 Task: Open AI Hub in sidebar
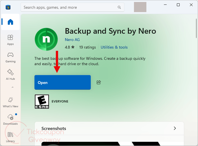(10, 75)
